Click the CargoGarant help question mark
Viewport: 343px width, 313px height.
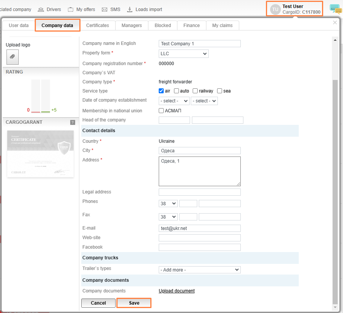72,122
